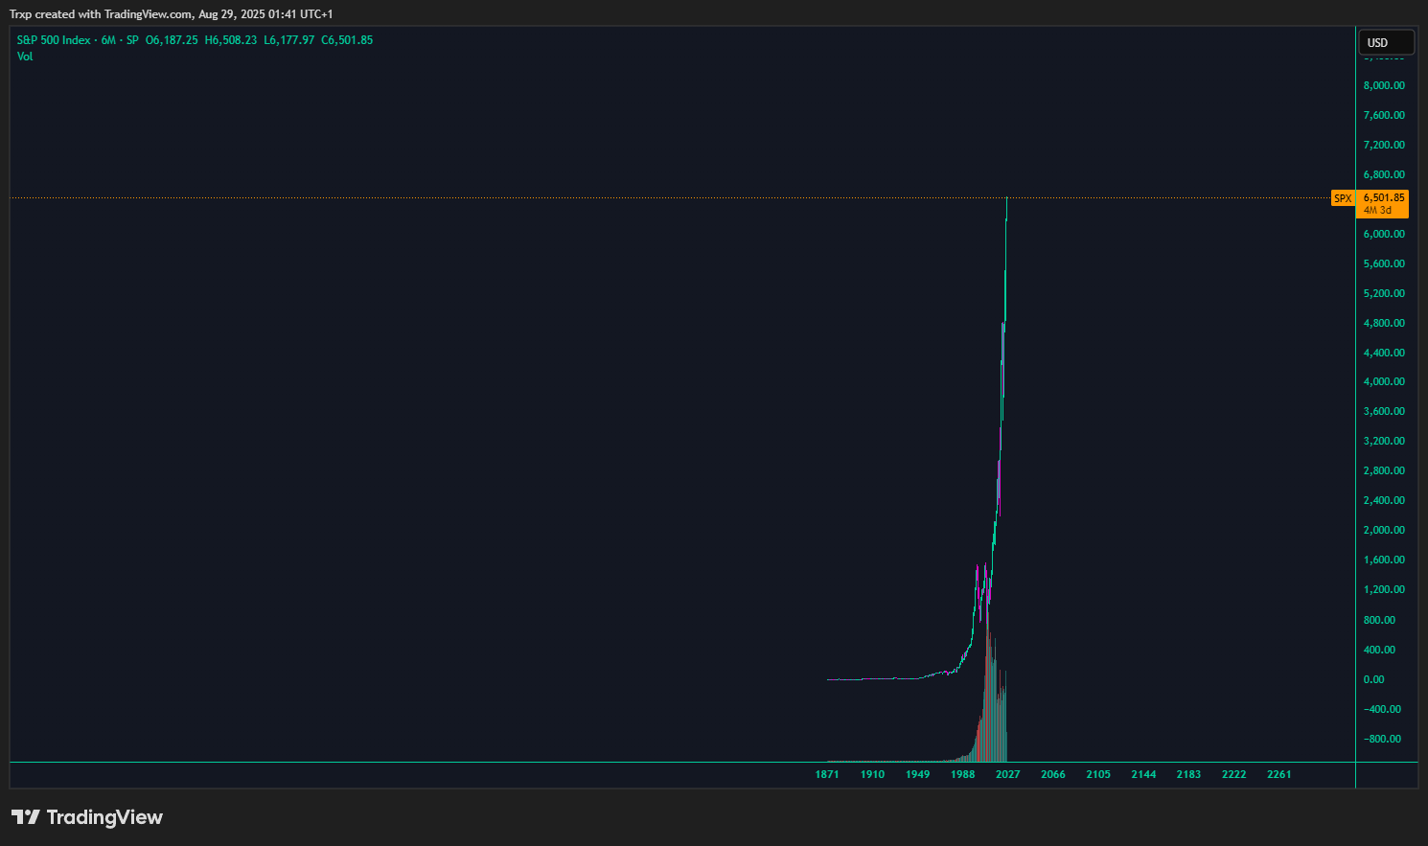
Task: Click the TradingView.com text in header
Action: point(149,14)
